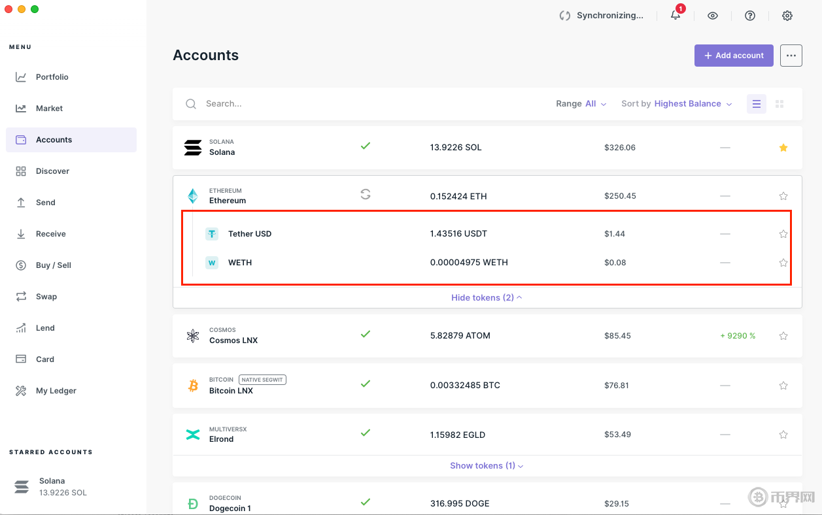822x515 pixels.
Task: Unstar the Solana account
Action: coord(783,148)
